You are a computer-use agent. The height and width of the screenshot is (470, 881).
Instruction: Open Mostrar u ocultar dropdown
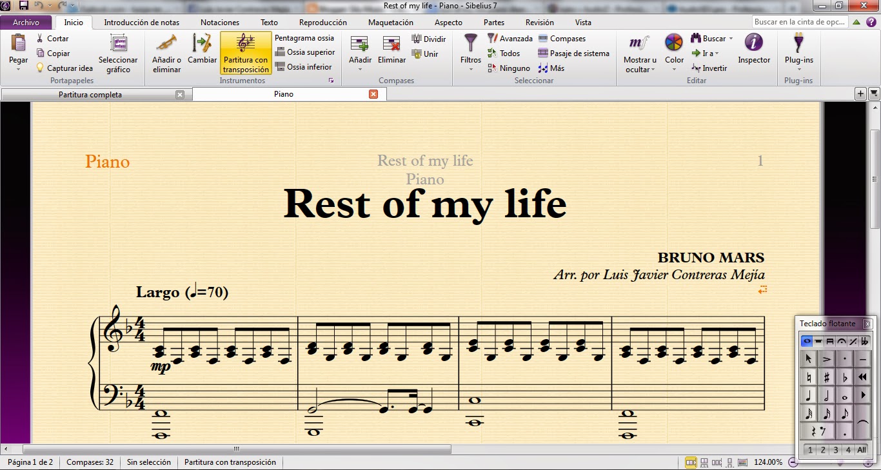point(653,70)
